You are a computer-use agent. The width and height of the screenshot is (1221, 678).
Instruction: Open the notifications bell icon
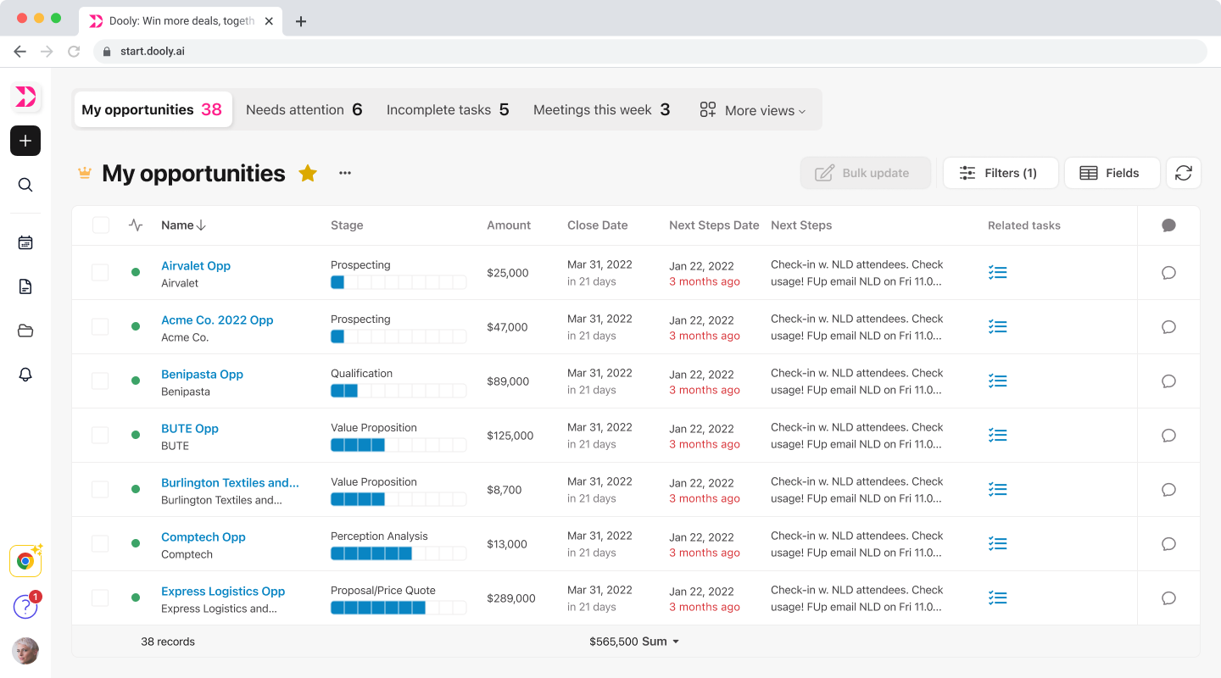[25, 375]
